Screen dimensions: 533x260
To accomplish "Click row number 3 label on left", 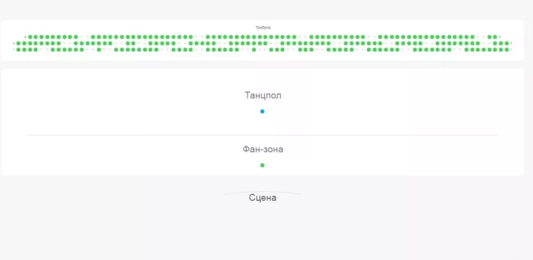I will pyautogui.click(x=25, y=37).
